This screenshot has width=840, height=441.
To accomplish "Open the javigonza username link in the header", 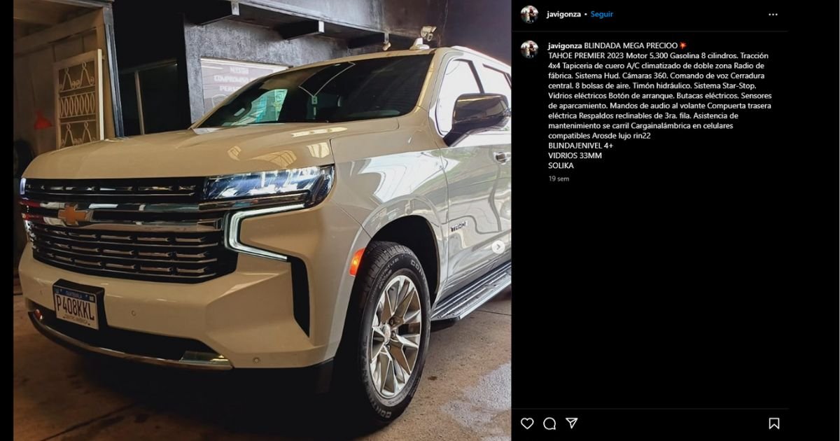I will pyautogui.click(x=563, y=14).
